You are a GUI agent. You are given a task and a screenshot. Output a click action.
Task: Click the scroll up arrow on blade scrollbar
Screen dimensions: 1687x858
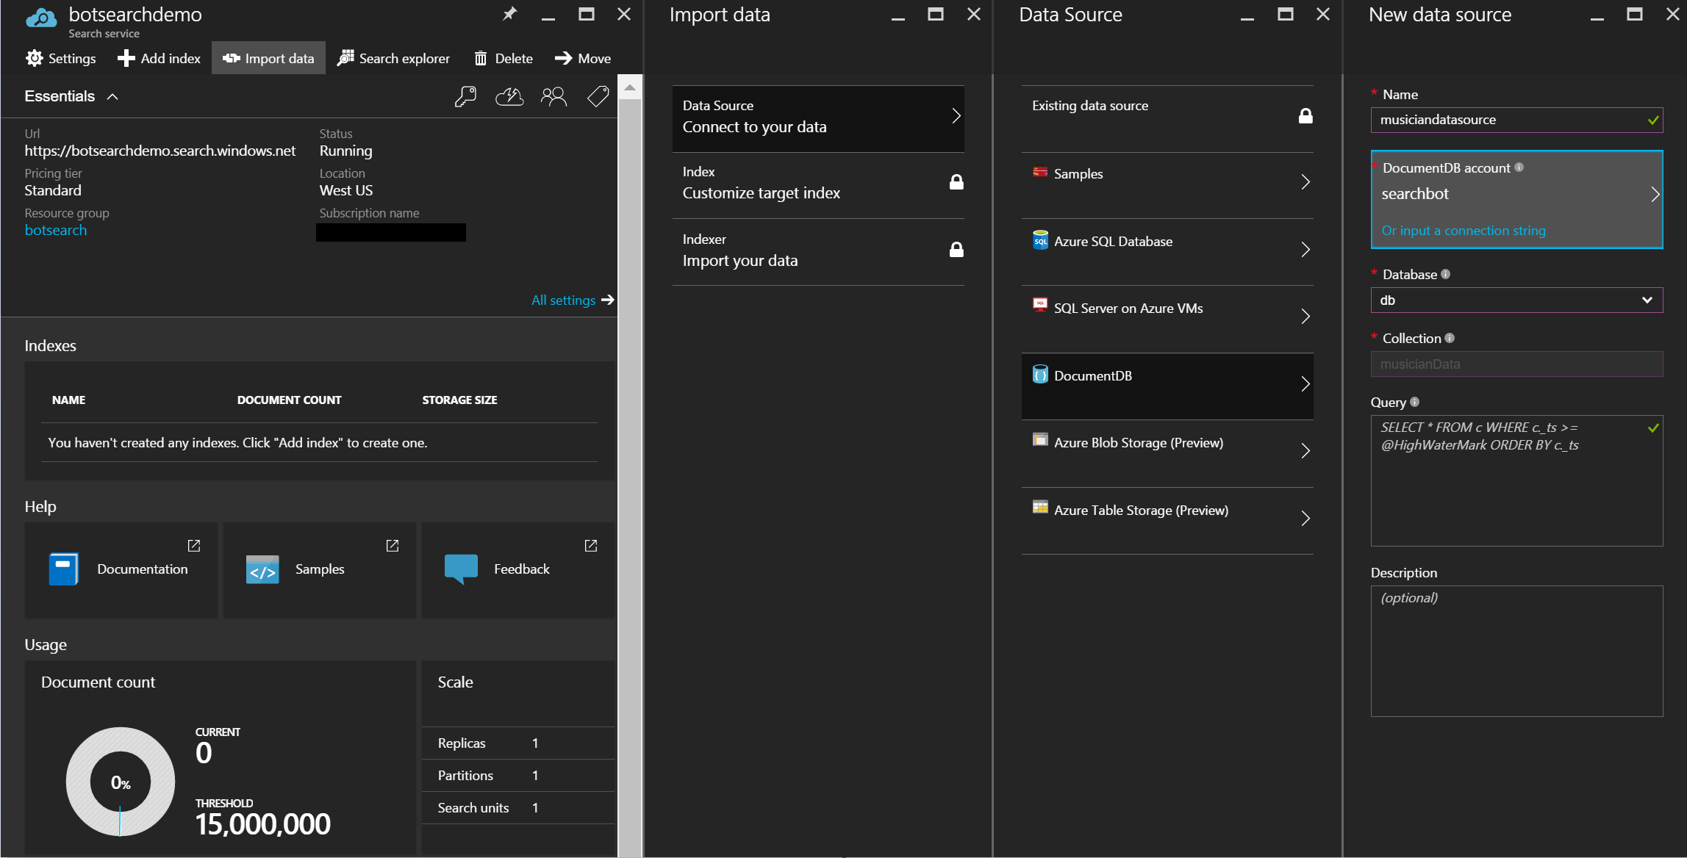click(x=630, y=87)
